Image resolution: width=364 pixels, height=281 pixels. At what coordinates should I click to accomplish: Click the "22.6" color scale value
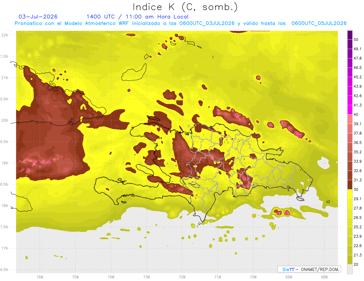(x=358, y=246)
